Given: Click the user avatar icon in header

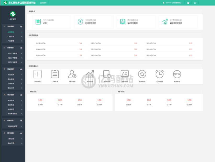Looking at the screenshot, I should pyautogui.click(x=164, y=3).
